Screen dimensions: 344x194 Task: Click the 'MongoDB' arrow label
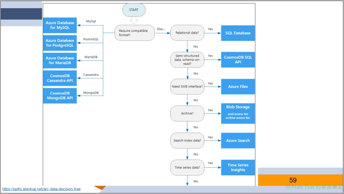coord(91,93)
